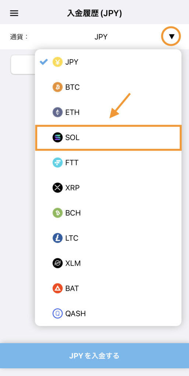Click the Ethereum ETH diamond icon
Viewport: 189px width, 376px height.
(x=57, y=112)
